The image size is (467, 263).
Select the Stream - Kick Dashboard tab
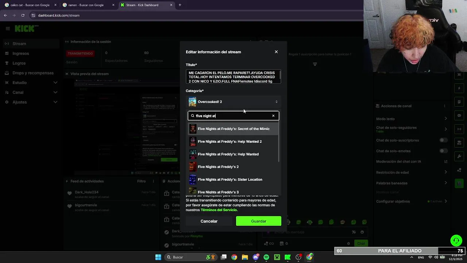point(146,5)
